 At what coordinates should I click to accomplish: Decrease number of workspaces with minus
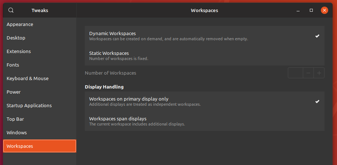coord(308,73)
